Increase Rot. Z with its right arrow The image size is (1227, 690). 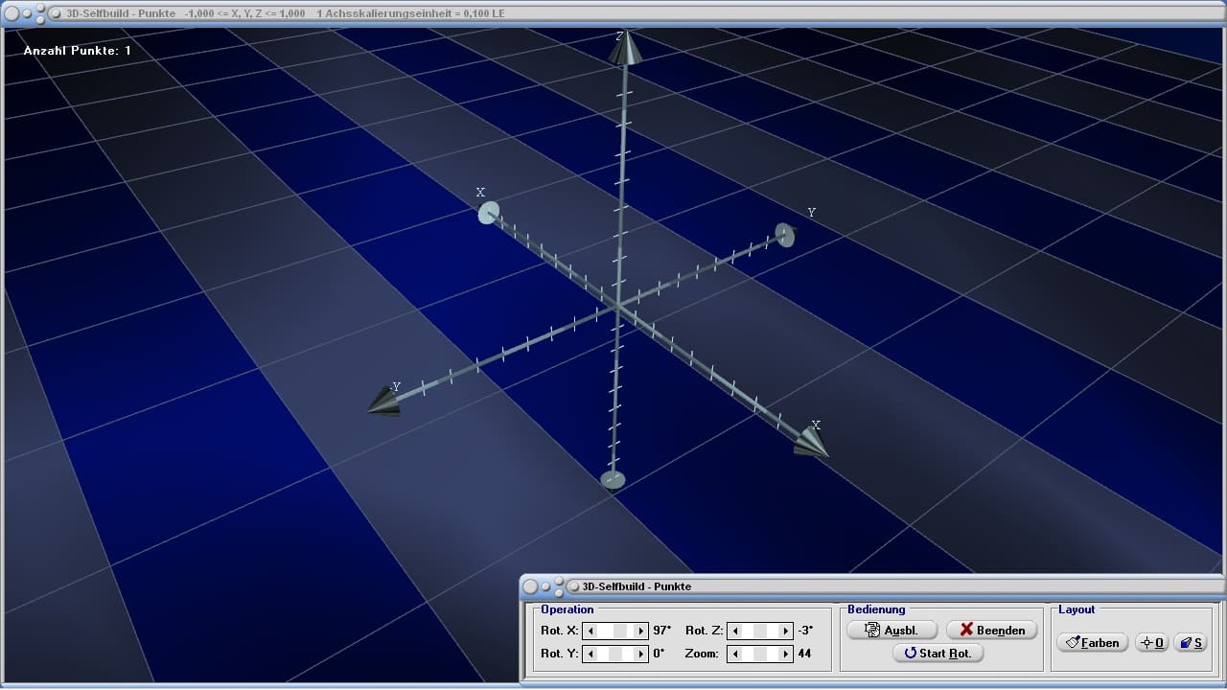(x=785, y=631)
